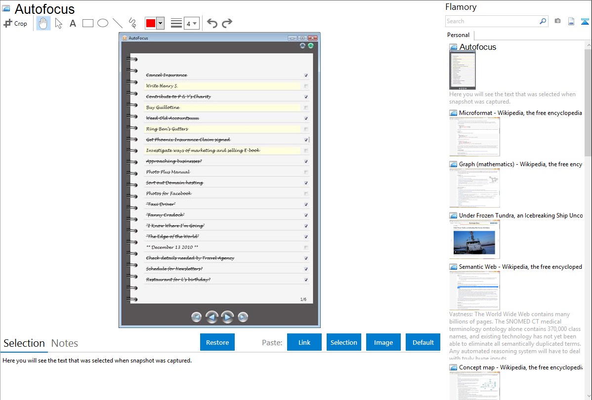Uncheck the Cancel Insurance task
The width and height of the screenshot is (592, 400).
306,75
